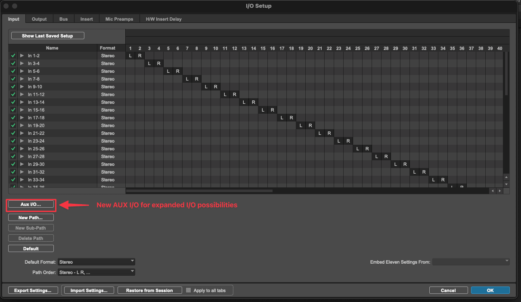Check the Apply to all tabs box
Screen dimensions: 521x302
pyautogui.click(x=188, y=290)
